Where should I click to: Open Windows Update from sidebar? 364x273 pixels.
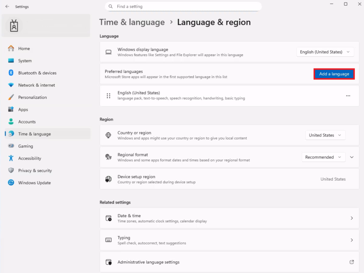[x=48, y=182]
